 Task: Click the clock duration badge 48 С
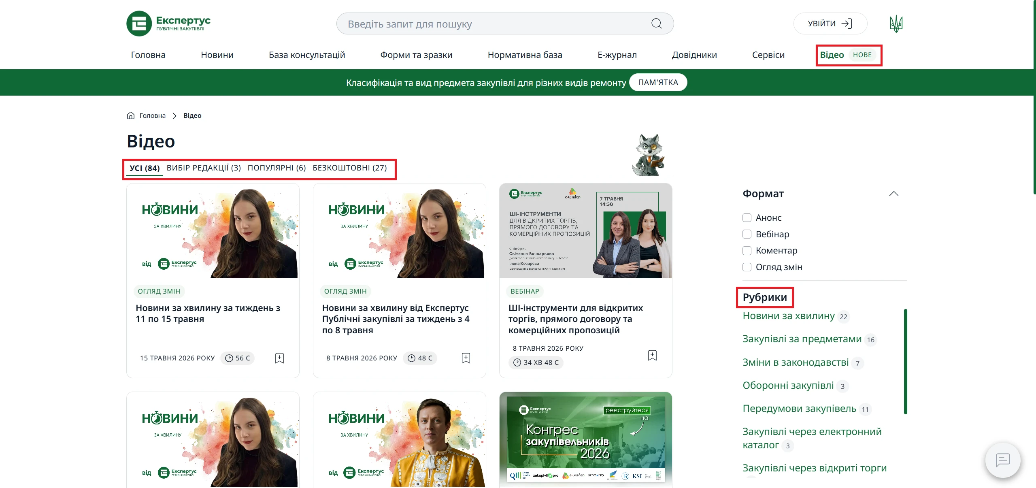(x=420, y=358)
